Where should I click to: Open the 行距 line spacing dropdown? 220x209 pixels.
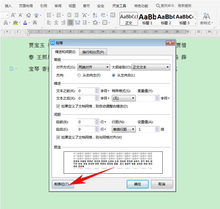click(x=124, y=129)
